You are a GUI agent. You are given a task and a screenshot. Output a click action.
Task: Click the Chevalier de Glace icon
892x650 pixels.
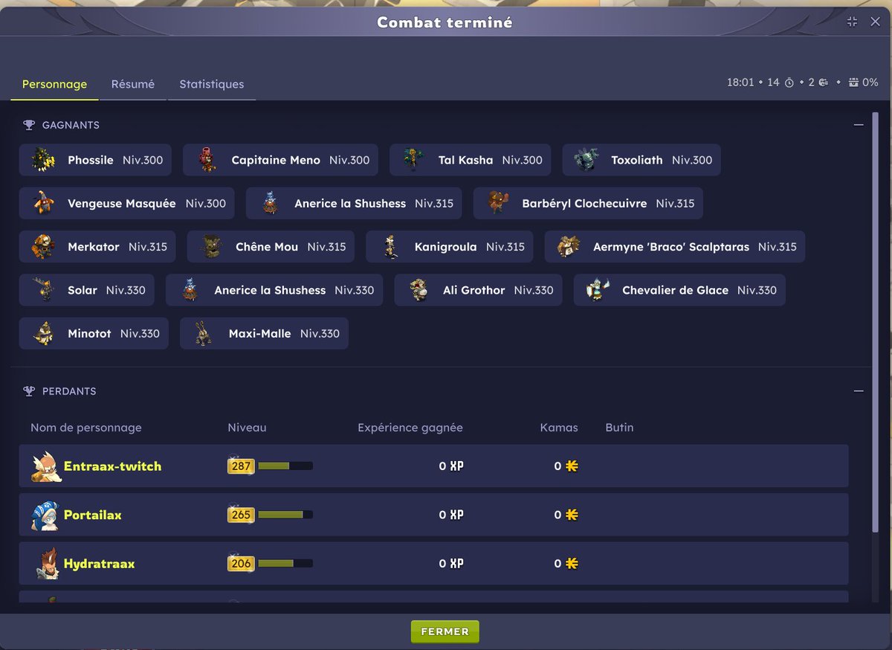coord(598,290)
